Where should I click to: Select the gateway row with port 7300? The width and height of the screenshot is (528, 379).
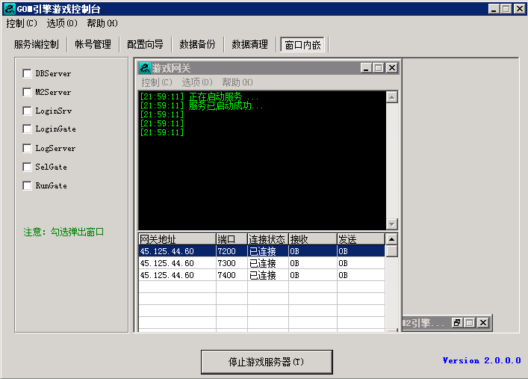click(x=261, y=263)
